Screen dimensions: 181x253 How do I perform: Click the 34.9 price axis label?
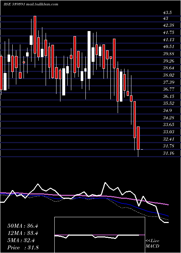167,111
